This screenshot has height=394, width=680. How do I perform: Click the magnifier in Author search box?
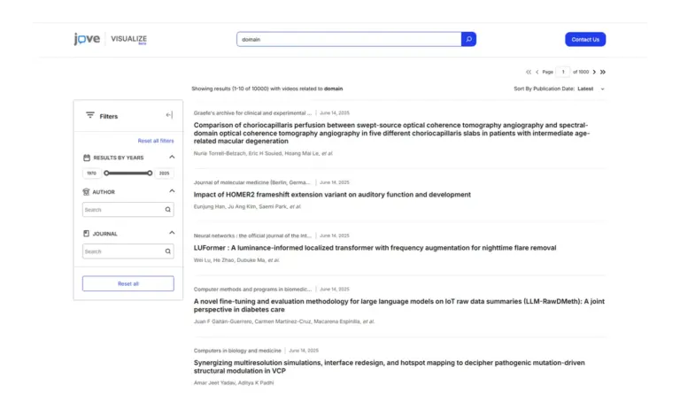click(168, 210)
